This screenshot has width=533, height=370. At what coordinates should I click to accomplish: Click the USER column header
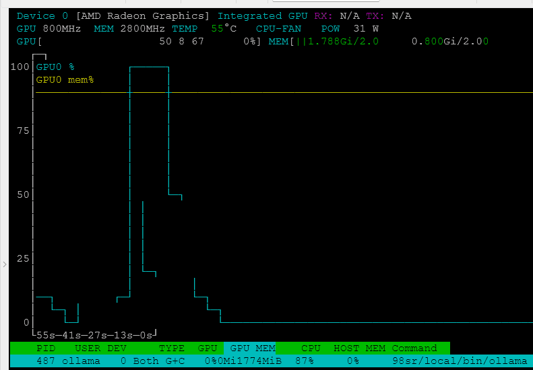[88, 348]
